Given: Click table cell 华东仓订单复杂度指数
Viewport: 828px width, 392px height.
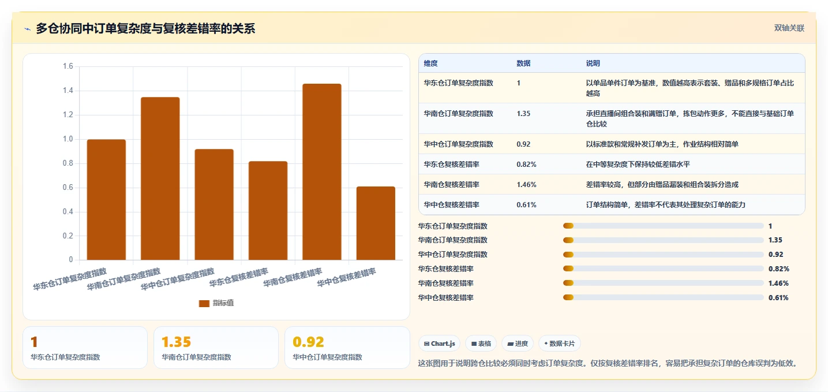Looking at the screenshot, I should tap(458, 83).
